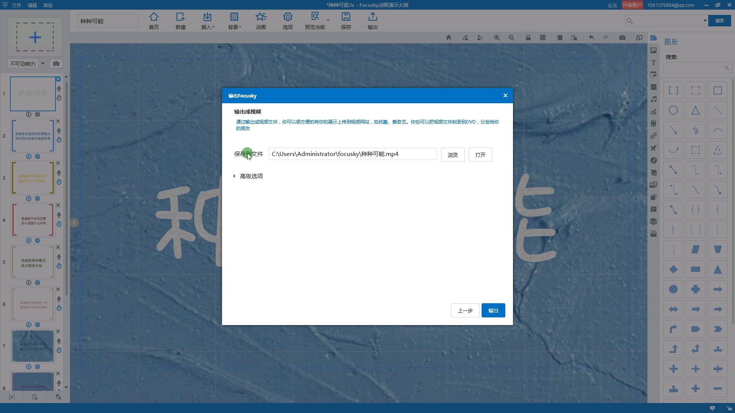The image size is (735, 413).
Task: Open the 文件 menu
Action: (16, 5)
